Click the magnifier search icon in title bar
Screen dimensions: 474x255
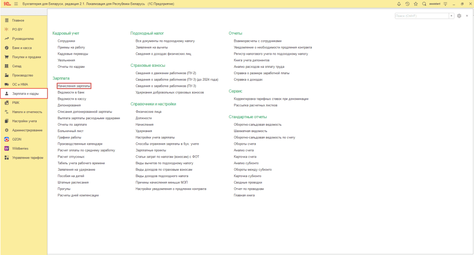pyautogui.click(x=424, y=4)
